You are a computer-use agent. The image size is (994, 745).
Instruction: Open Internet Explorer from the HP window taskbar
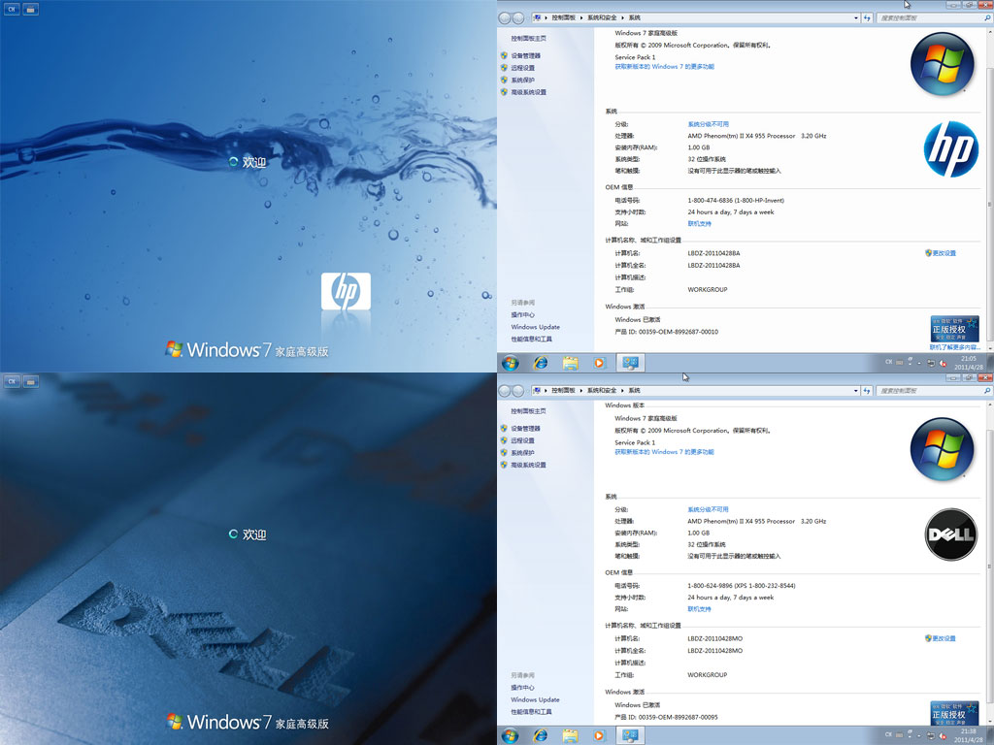(540, 363)
